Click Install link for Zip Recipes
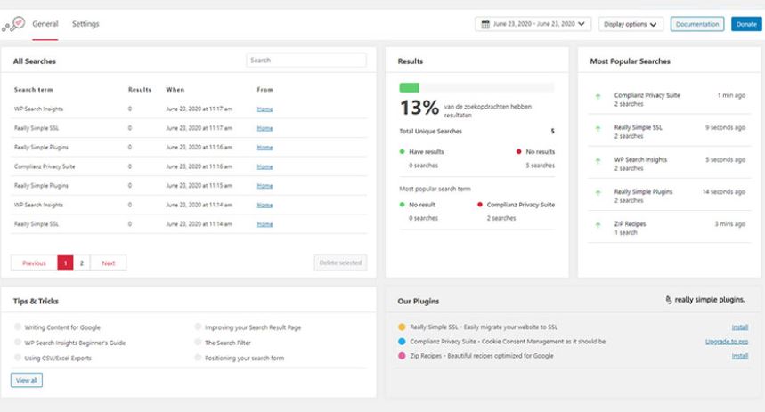This screenshot has width=765, height=412. coord(740,356)
